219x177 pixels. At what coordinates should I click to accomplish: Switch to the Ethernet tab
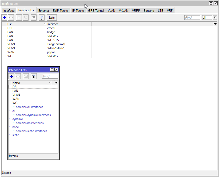(x=43, y=11)
